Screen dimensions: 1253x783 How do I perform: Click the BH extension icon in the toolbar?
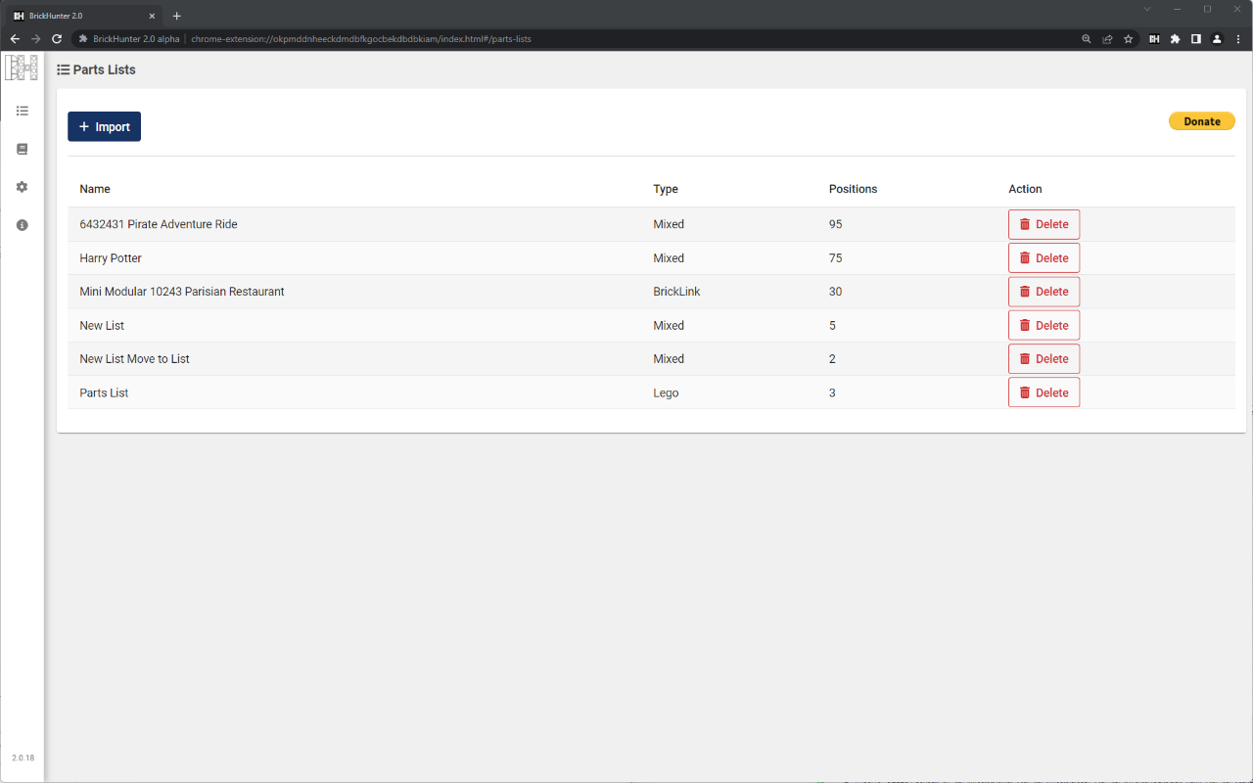[1154, 39]
